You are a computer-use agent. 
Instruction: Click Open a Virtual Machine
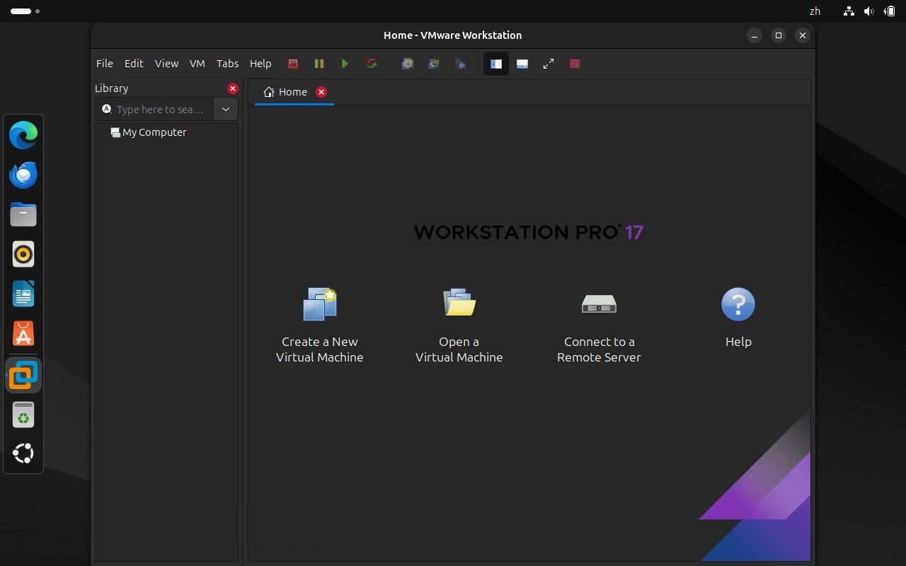[x=459, y=325]
